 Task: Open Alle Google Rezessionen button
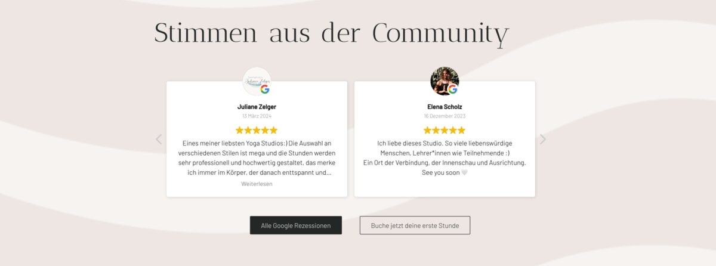click(x=296, y=225)
